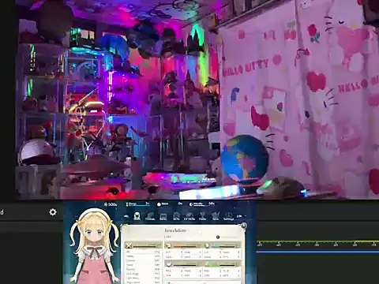Select the green stat category header

[x=222, y=263]
